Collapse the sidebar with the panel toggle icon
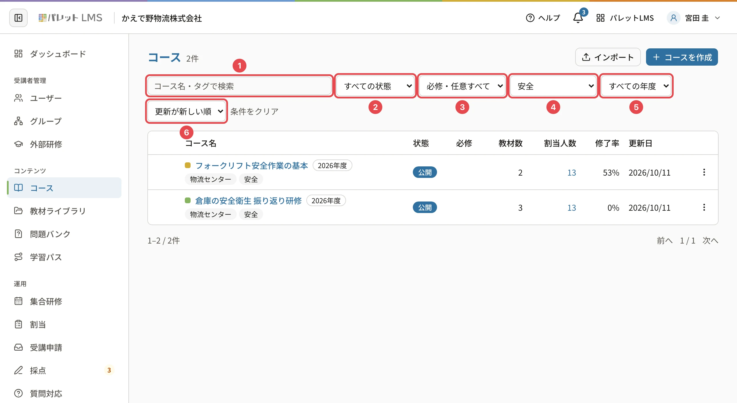 click(x=18, y=18)
